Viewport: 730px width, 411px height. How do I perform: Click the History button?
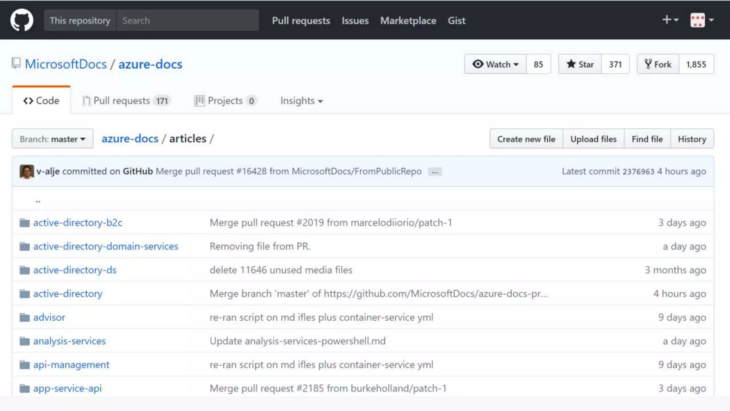point(692,139)
